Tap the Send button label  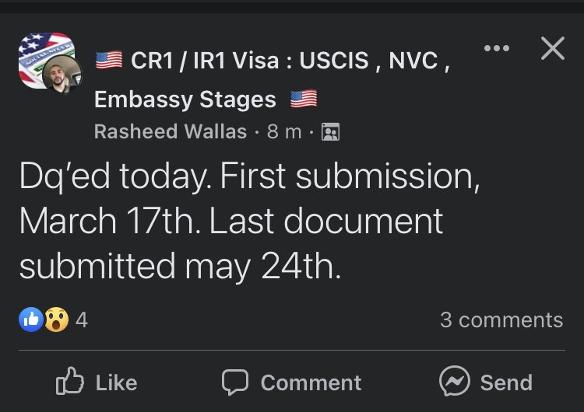click(506, 383)
